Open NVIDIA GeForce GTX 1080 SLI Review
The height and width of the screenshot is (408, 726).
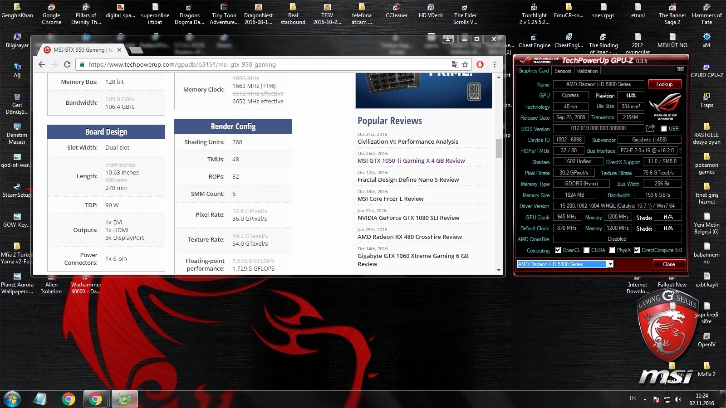408,218
